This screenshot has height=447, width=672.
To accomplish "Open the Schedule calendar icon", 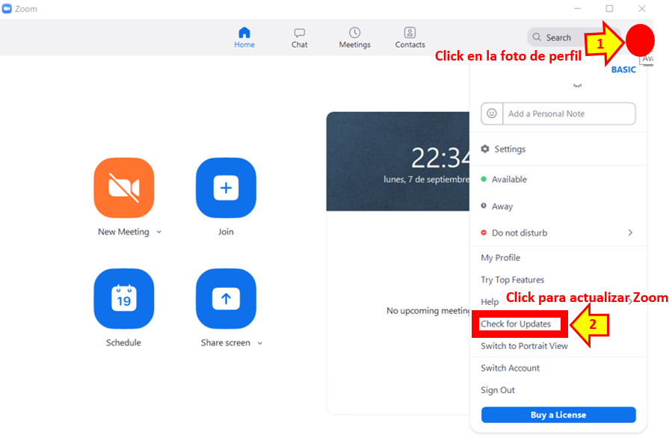I will (x=124, y=299).
